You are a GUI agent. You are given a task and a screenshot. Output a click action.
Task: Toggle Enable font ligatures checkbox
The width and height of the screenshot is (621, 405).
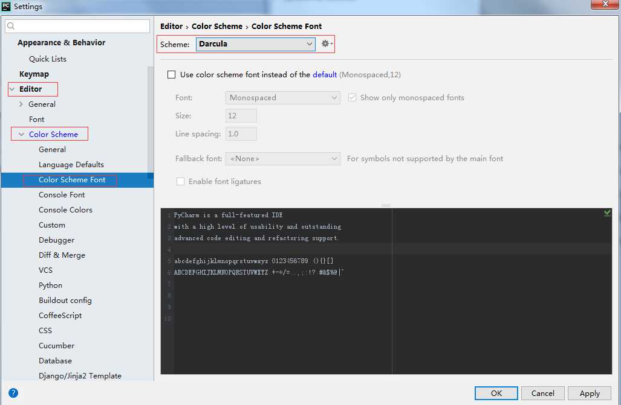click(180, 181)
